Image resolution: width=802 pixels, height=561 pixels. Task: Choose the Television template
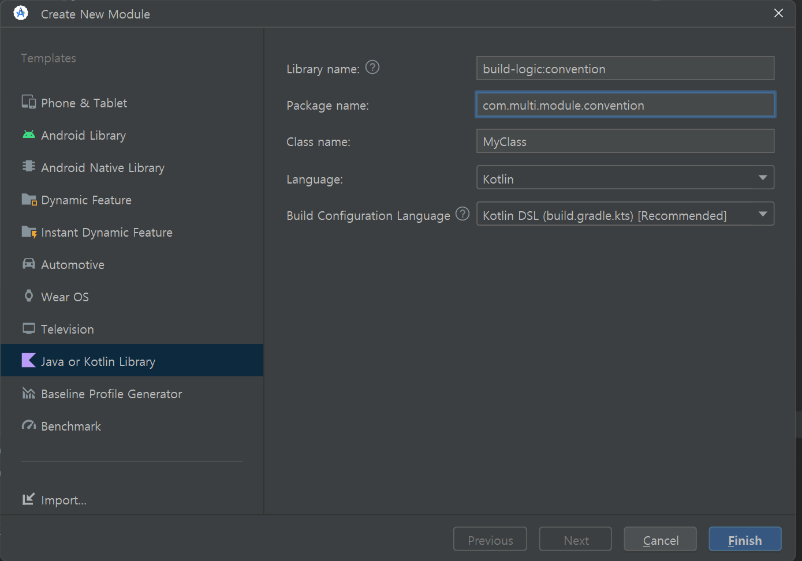pyautogui.click(x=132, y=329)
